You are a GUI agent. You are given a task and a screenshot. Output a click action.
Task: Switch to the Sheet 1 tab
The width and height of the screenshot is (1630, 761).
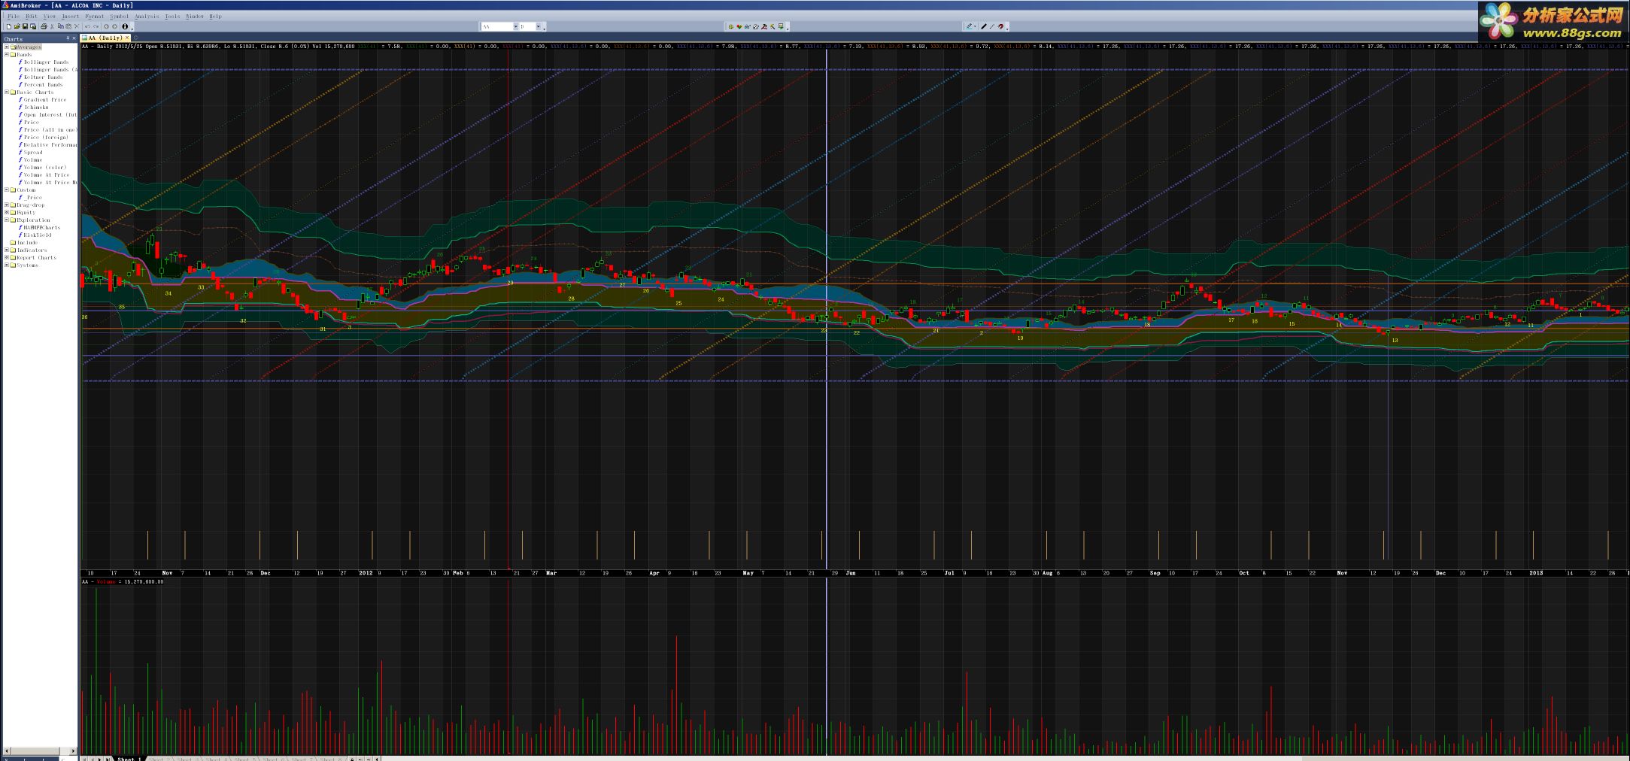tap(129, 759)
